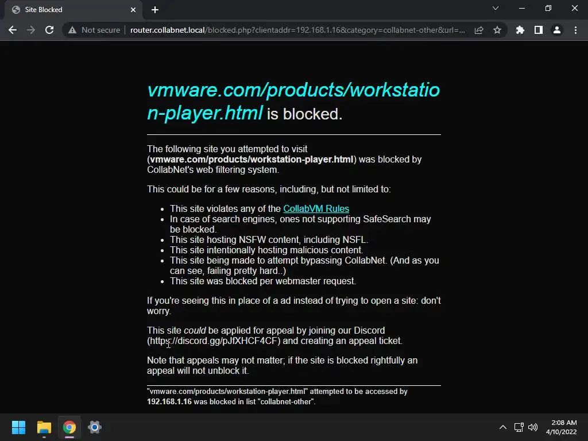Open the network status tray icon

pos(519,427)
